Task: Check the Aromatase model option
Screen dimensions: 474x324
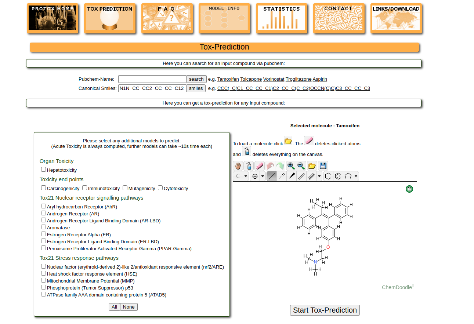Action: [44, 227]
